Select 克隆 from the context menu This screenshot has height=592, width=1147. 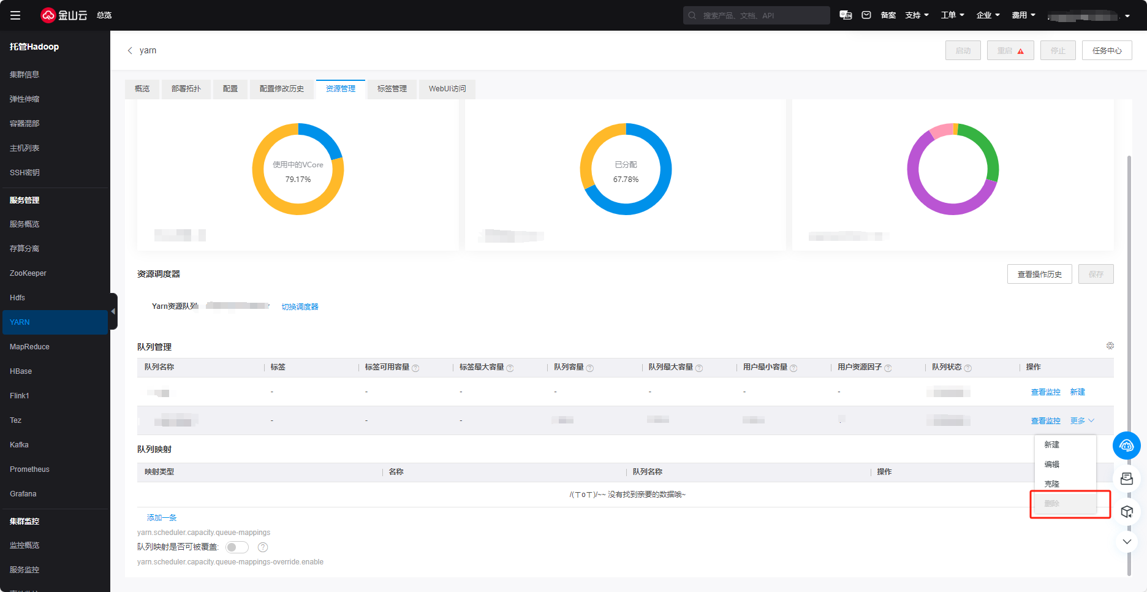coord(1052,484)
